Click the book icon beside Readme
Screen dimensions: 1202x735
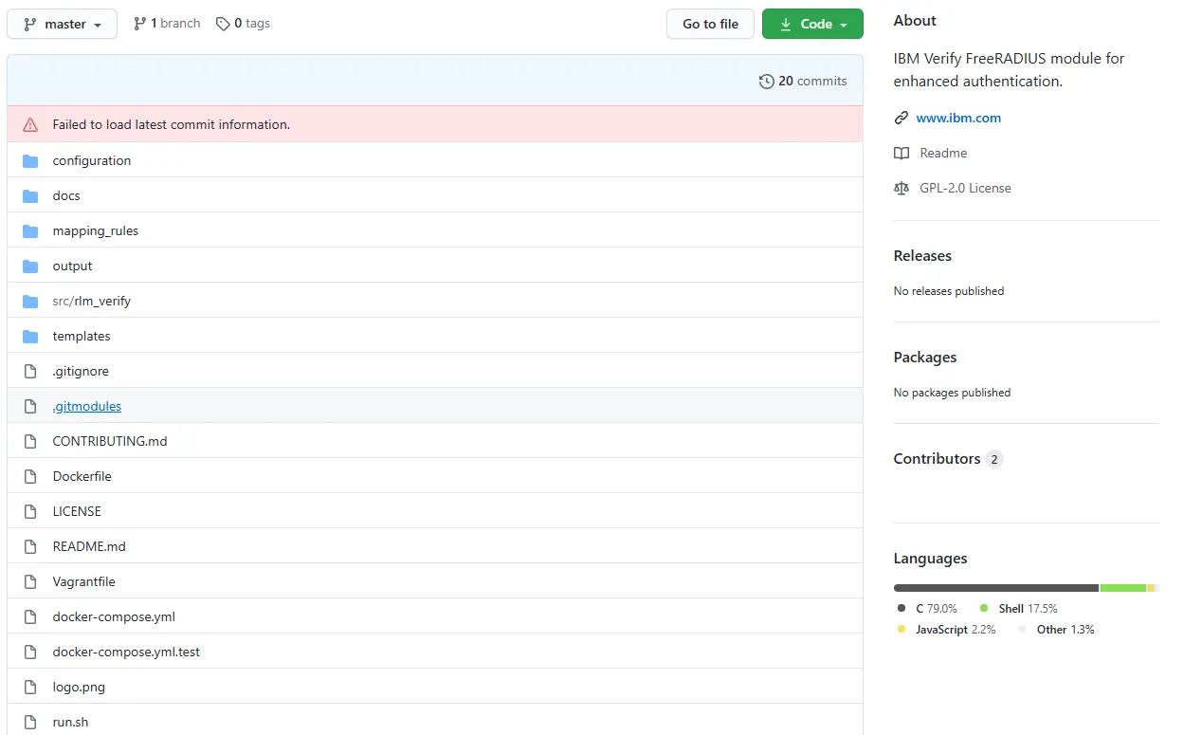coord(901,153)
